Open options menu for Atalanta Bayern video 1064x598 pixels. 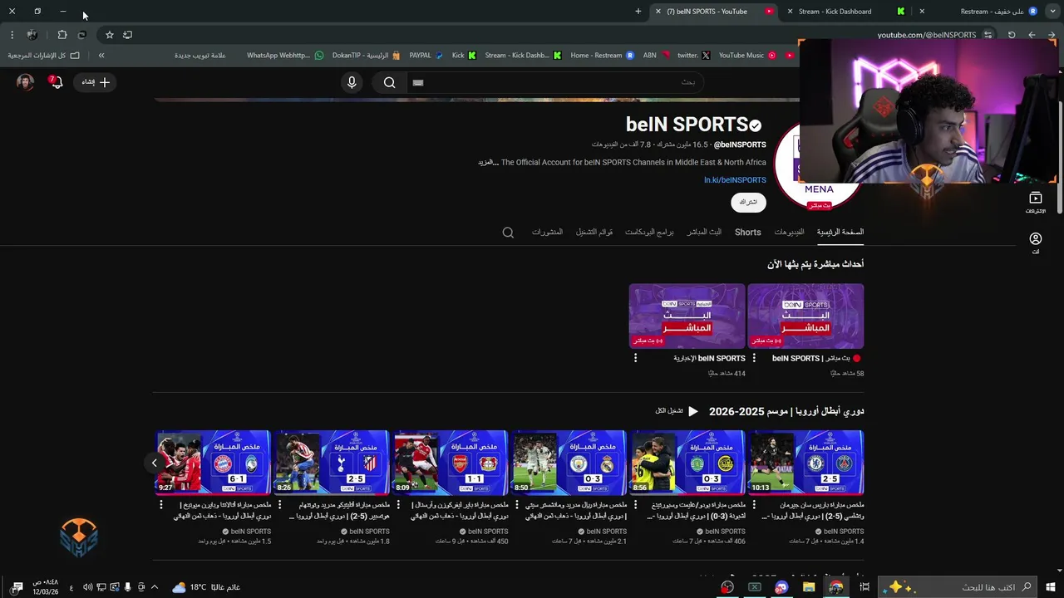(161, 505)
